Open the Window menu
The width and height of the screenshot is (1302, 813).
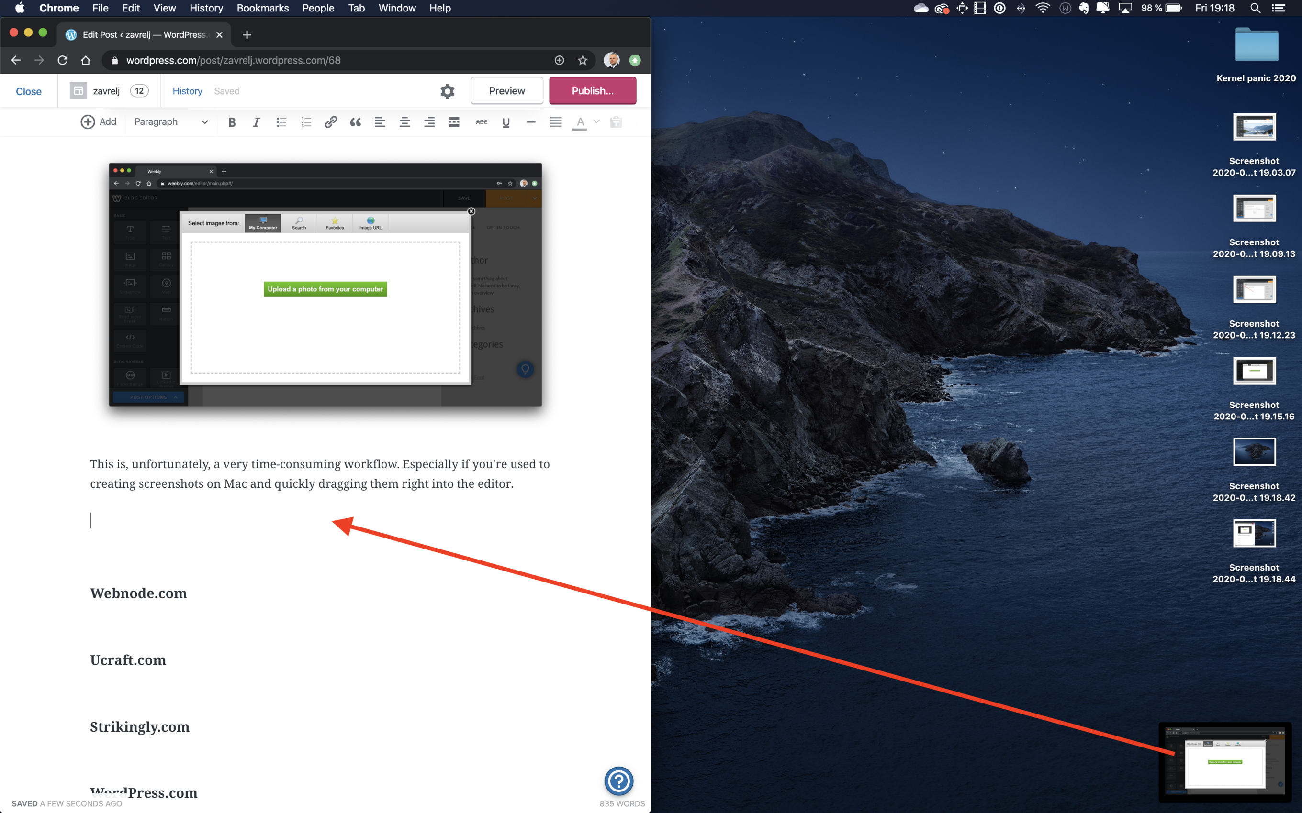(397, 8)
